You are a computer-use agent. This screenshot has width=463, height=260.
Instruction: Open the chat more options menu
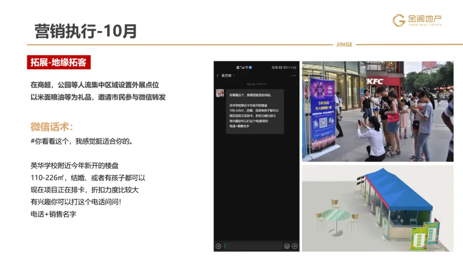293,75
